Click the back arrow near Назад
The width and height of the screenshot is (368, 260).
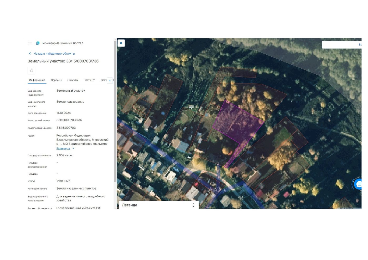(30, 53)
